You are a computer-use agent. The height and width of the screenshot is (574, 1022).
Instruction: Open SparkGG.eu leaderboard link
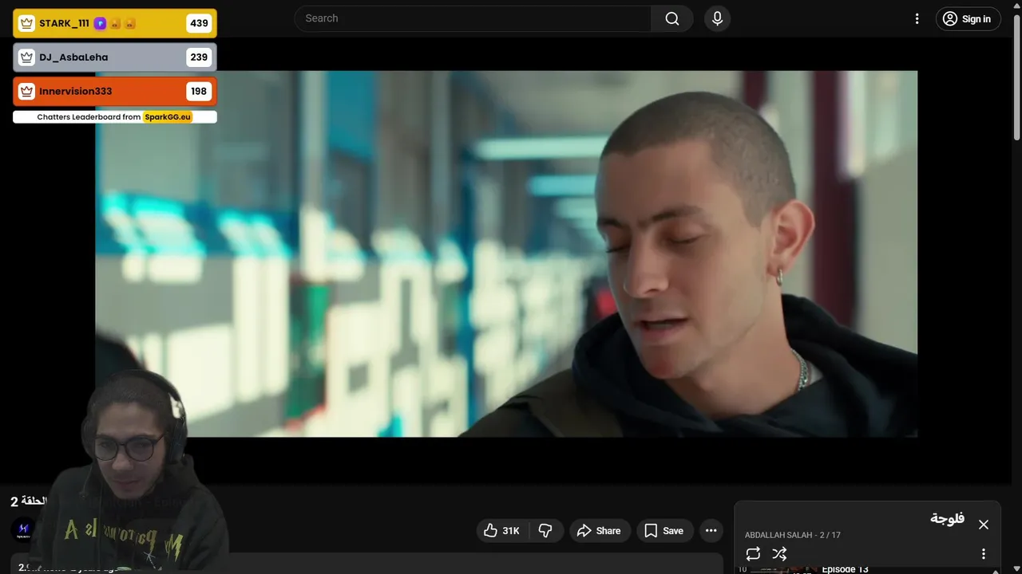click(168, 117)
